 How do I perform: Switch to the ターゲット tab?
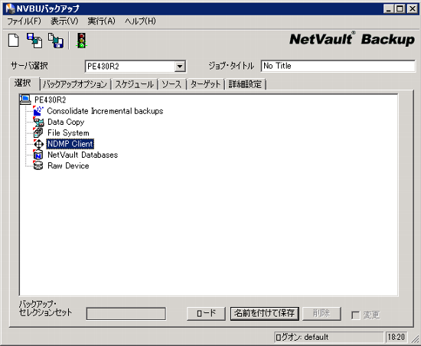point(205,84)
